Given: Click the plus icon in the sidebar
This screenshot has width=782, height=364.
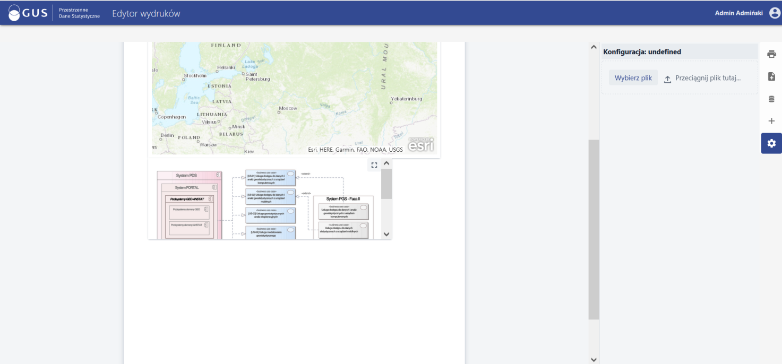Looking at the screenshot, I should tap(771, 121).
